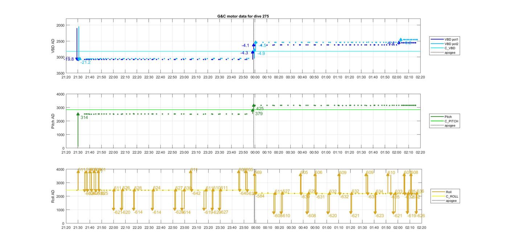Screen dimensions: 508x251
Task: Click the '-21.2' VBD data label
Action: click(x=85, y=62)
